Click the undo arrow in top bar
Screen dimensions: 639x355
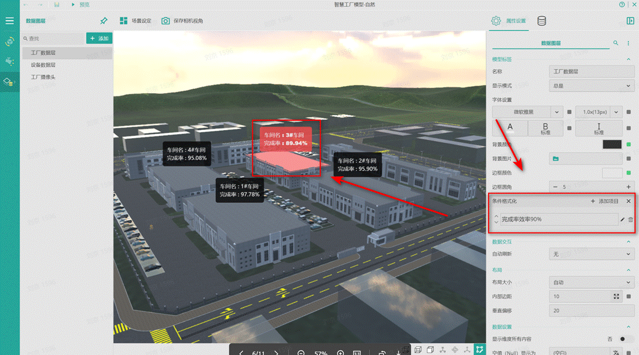click(26, 5)
